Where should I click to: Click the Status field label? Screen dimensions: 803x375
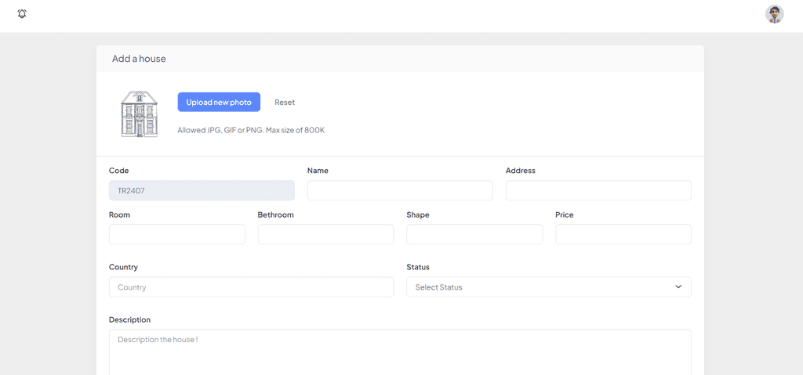click(418, 267)
